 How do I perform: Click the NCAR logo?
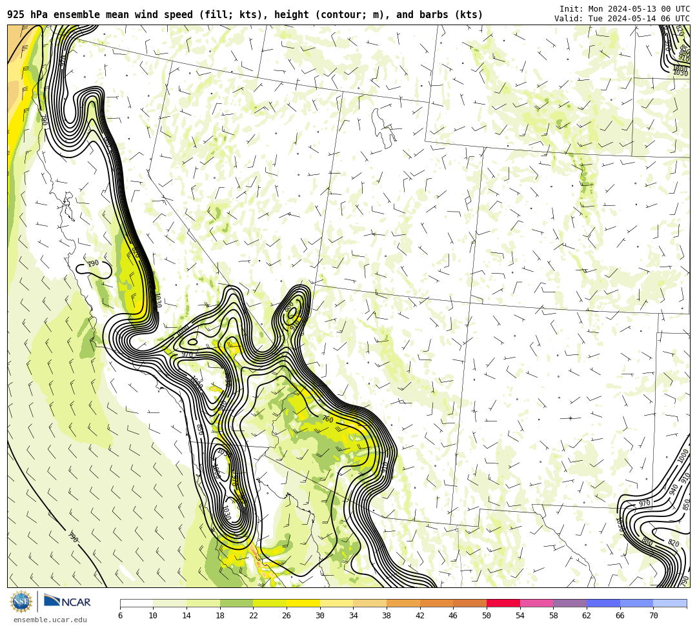click(67, 602)
